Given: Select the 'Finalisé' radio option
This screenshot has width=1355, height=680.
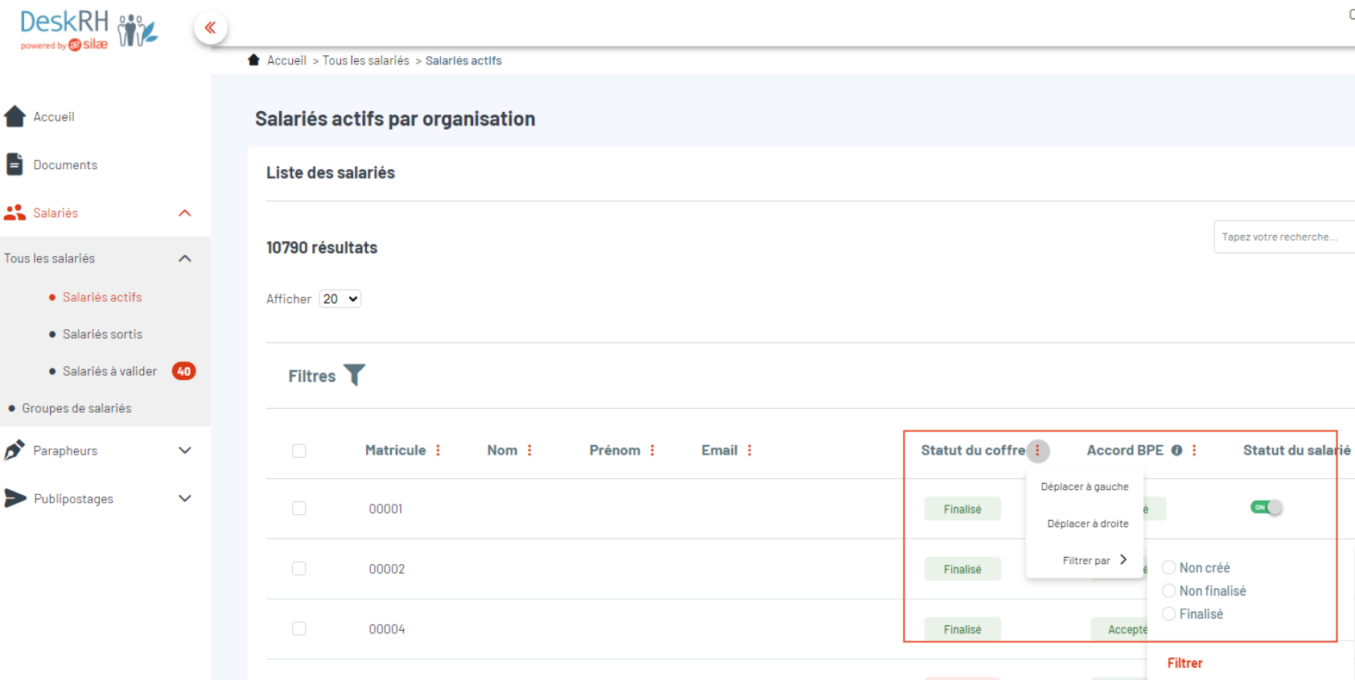Looking at the screenshot, I should 1169,614.
